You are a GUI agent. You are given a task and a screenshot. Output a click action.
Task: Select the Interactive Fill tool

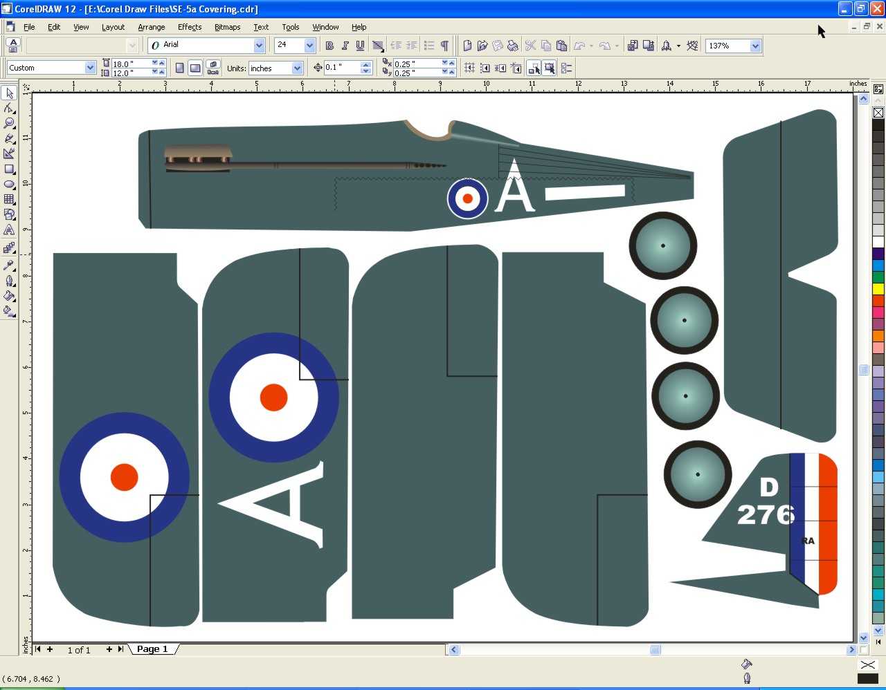[9, 310]
